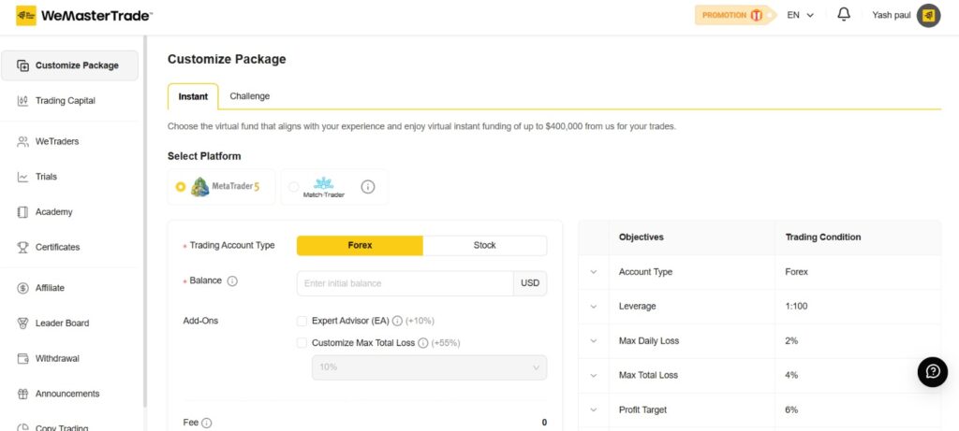Click the Promotion gift banner
This screenshot has height=431, width=959.
click(736, 15)
